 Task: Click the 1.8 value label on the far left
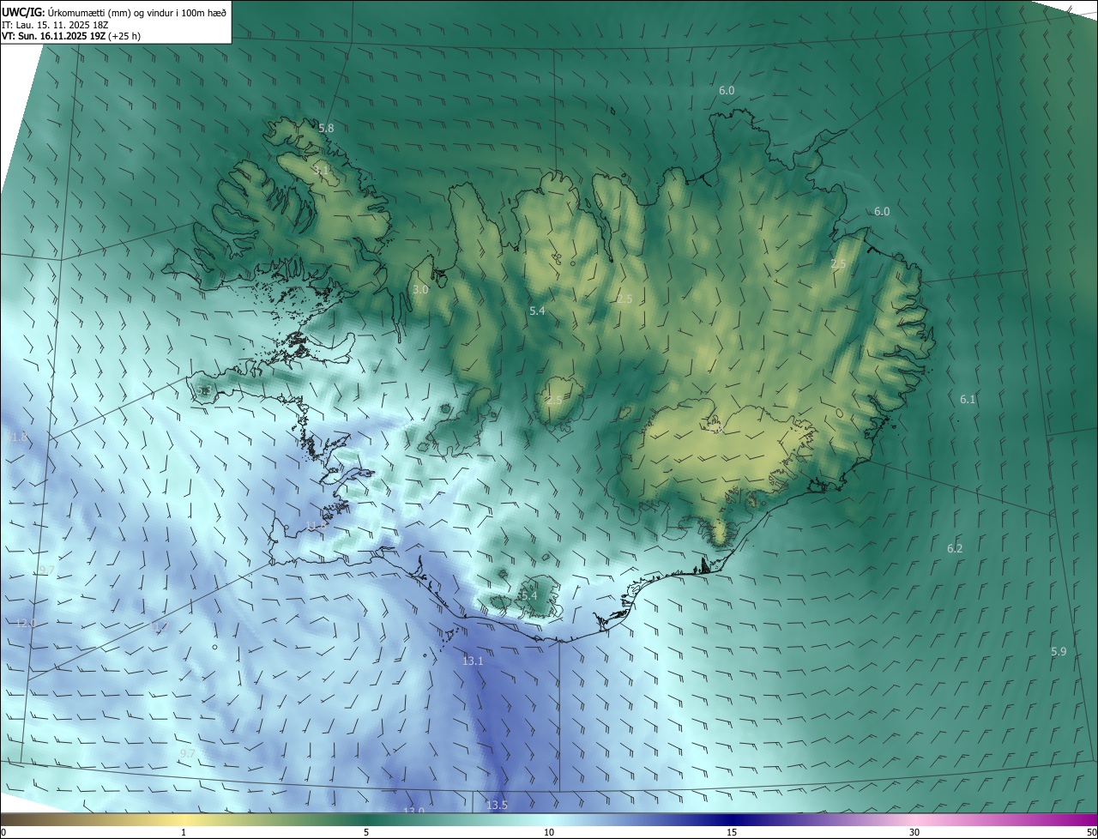click(x=19, y=437)
